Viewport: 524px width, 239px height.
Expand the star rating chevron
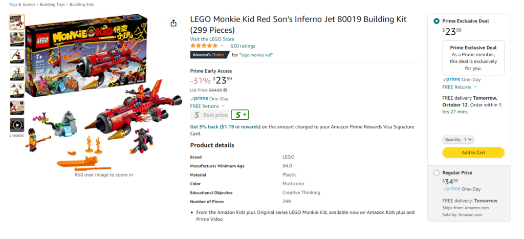(222, 46)
